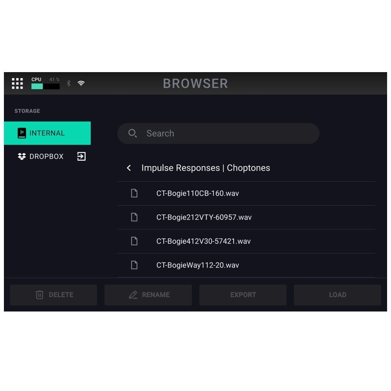Screen dimensions: 391x391
Task: Click the LOAD button
Action: (x=338, y=295)
